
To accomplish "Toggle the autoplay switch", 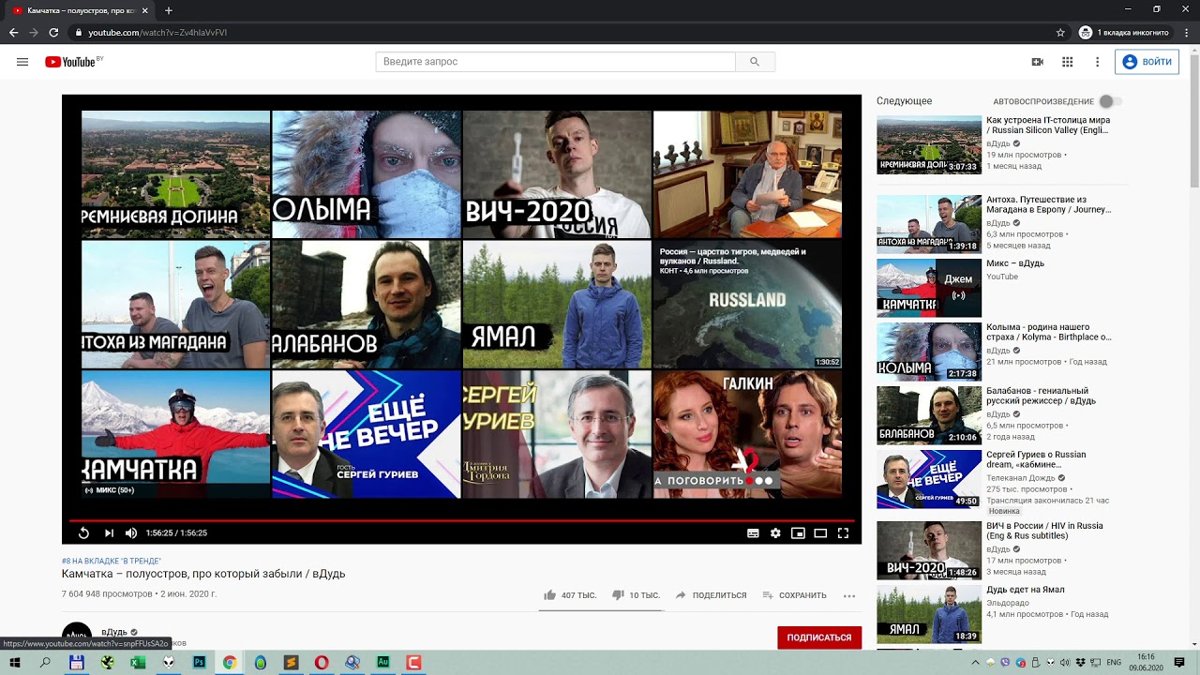I will [x=1110, y=101].
